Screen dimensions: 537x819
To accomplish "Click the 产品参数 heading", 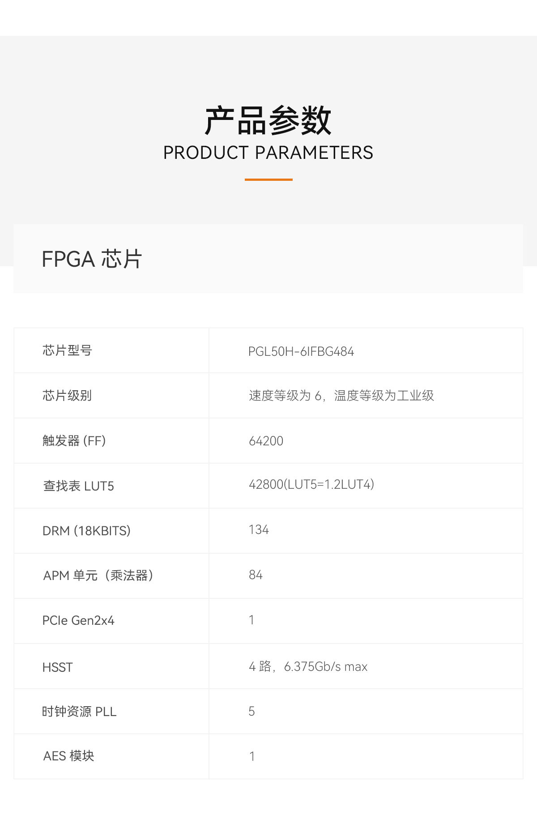I will click(268, 120).
